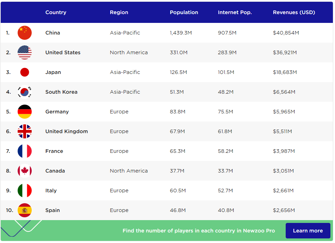Screen dimensions: 335x243
Task: Click the Newzoo Pro players banner text
Action: click(x=199, y=231)
